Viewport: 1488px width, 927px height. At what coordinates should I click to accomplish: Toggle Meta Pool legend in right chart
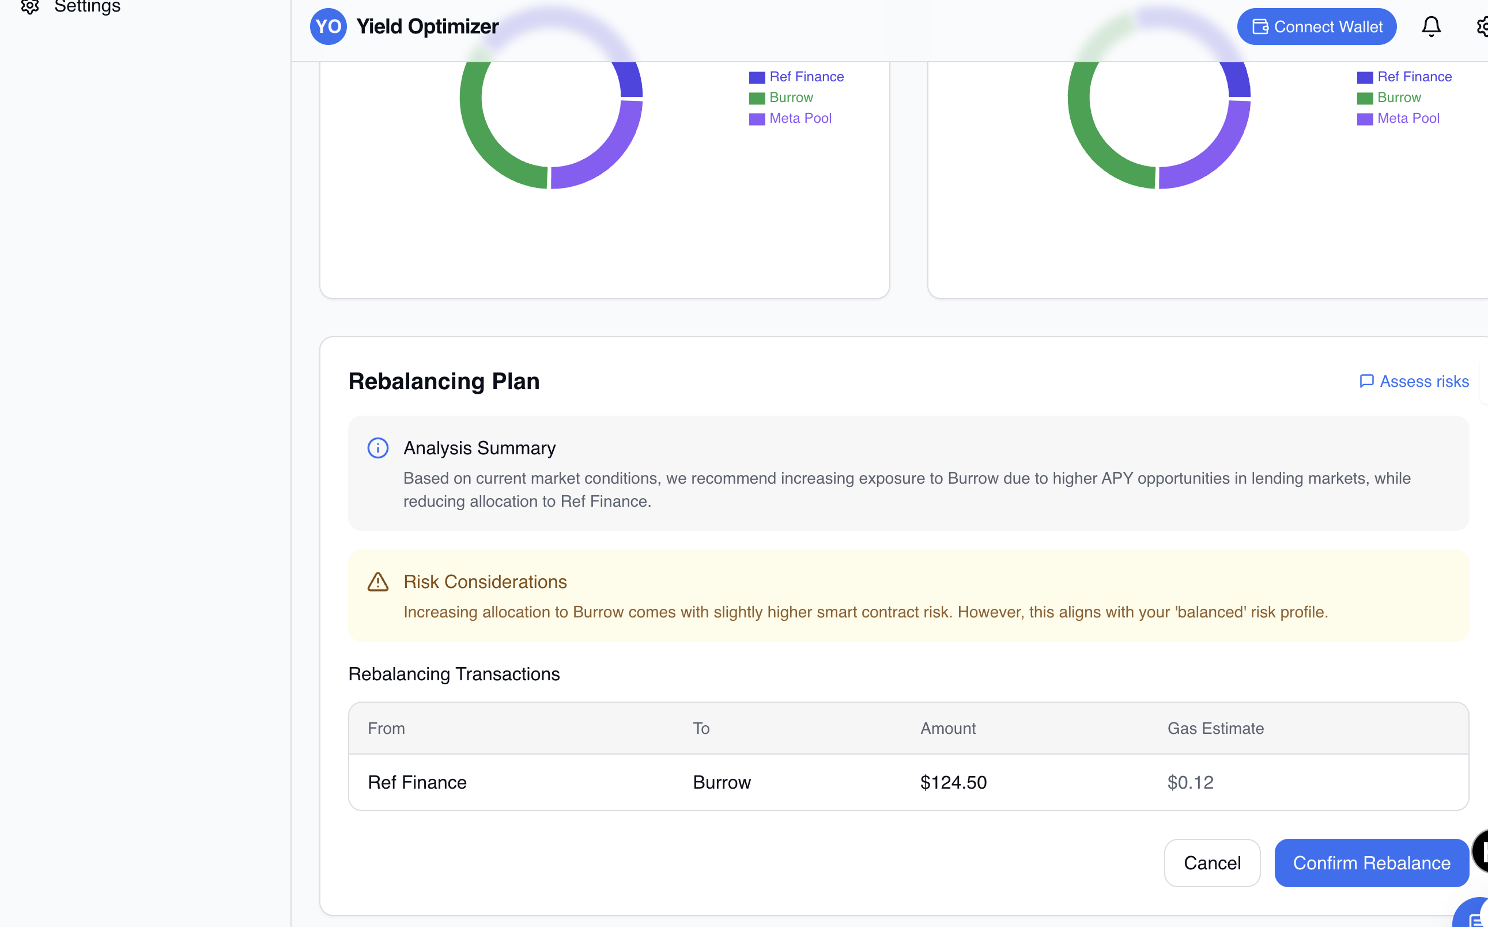(1408, 118)
